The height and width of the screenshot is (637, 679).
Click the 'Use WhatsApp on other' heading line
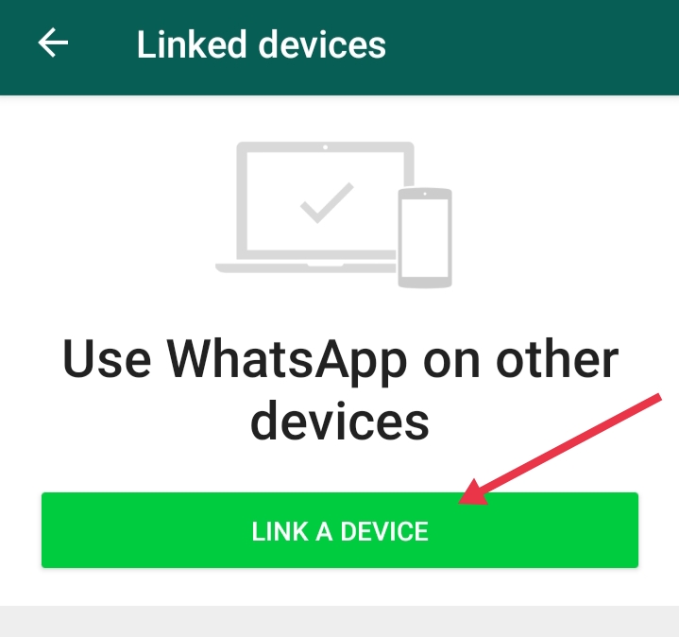pyautogui.click(x=340, y=360)
